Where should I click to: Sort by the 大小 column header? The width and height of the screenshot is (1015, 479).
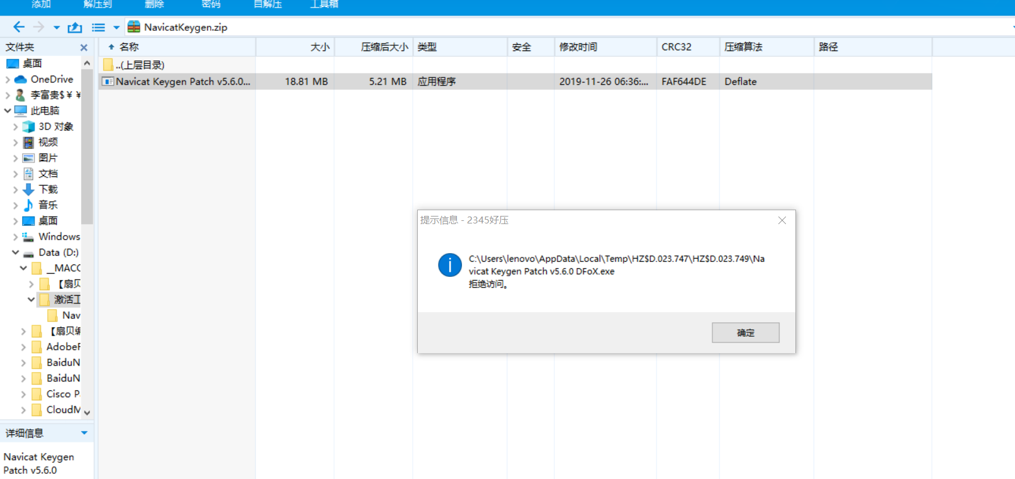click(295, 47)
